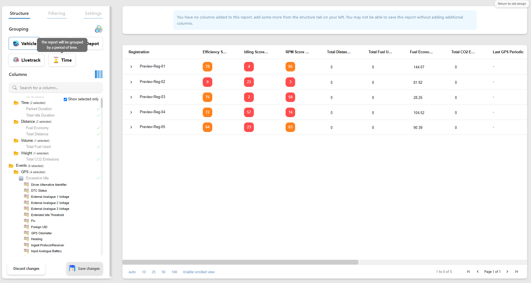Select the GPS Odometer column icon

(27, 233)
